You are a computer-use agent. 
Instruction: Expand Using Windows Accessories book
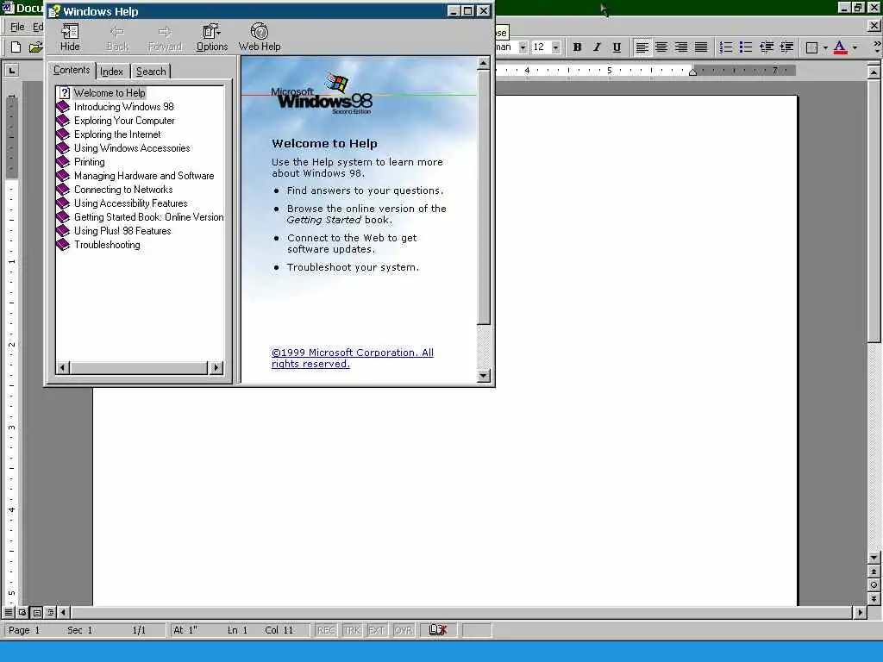tap(132, 148)
